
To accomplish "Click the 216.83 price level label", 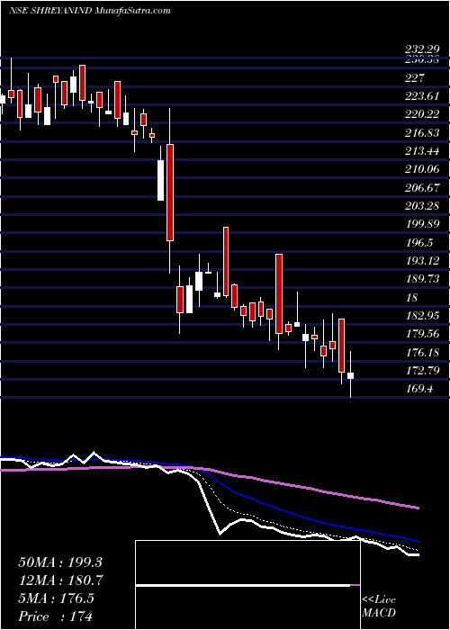I will (x=422, y=133).
